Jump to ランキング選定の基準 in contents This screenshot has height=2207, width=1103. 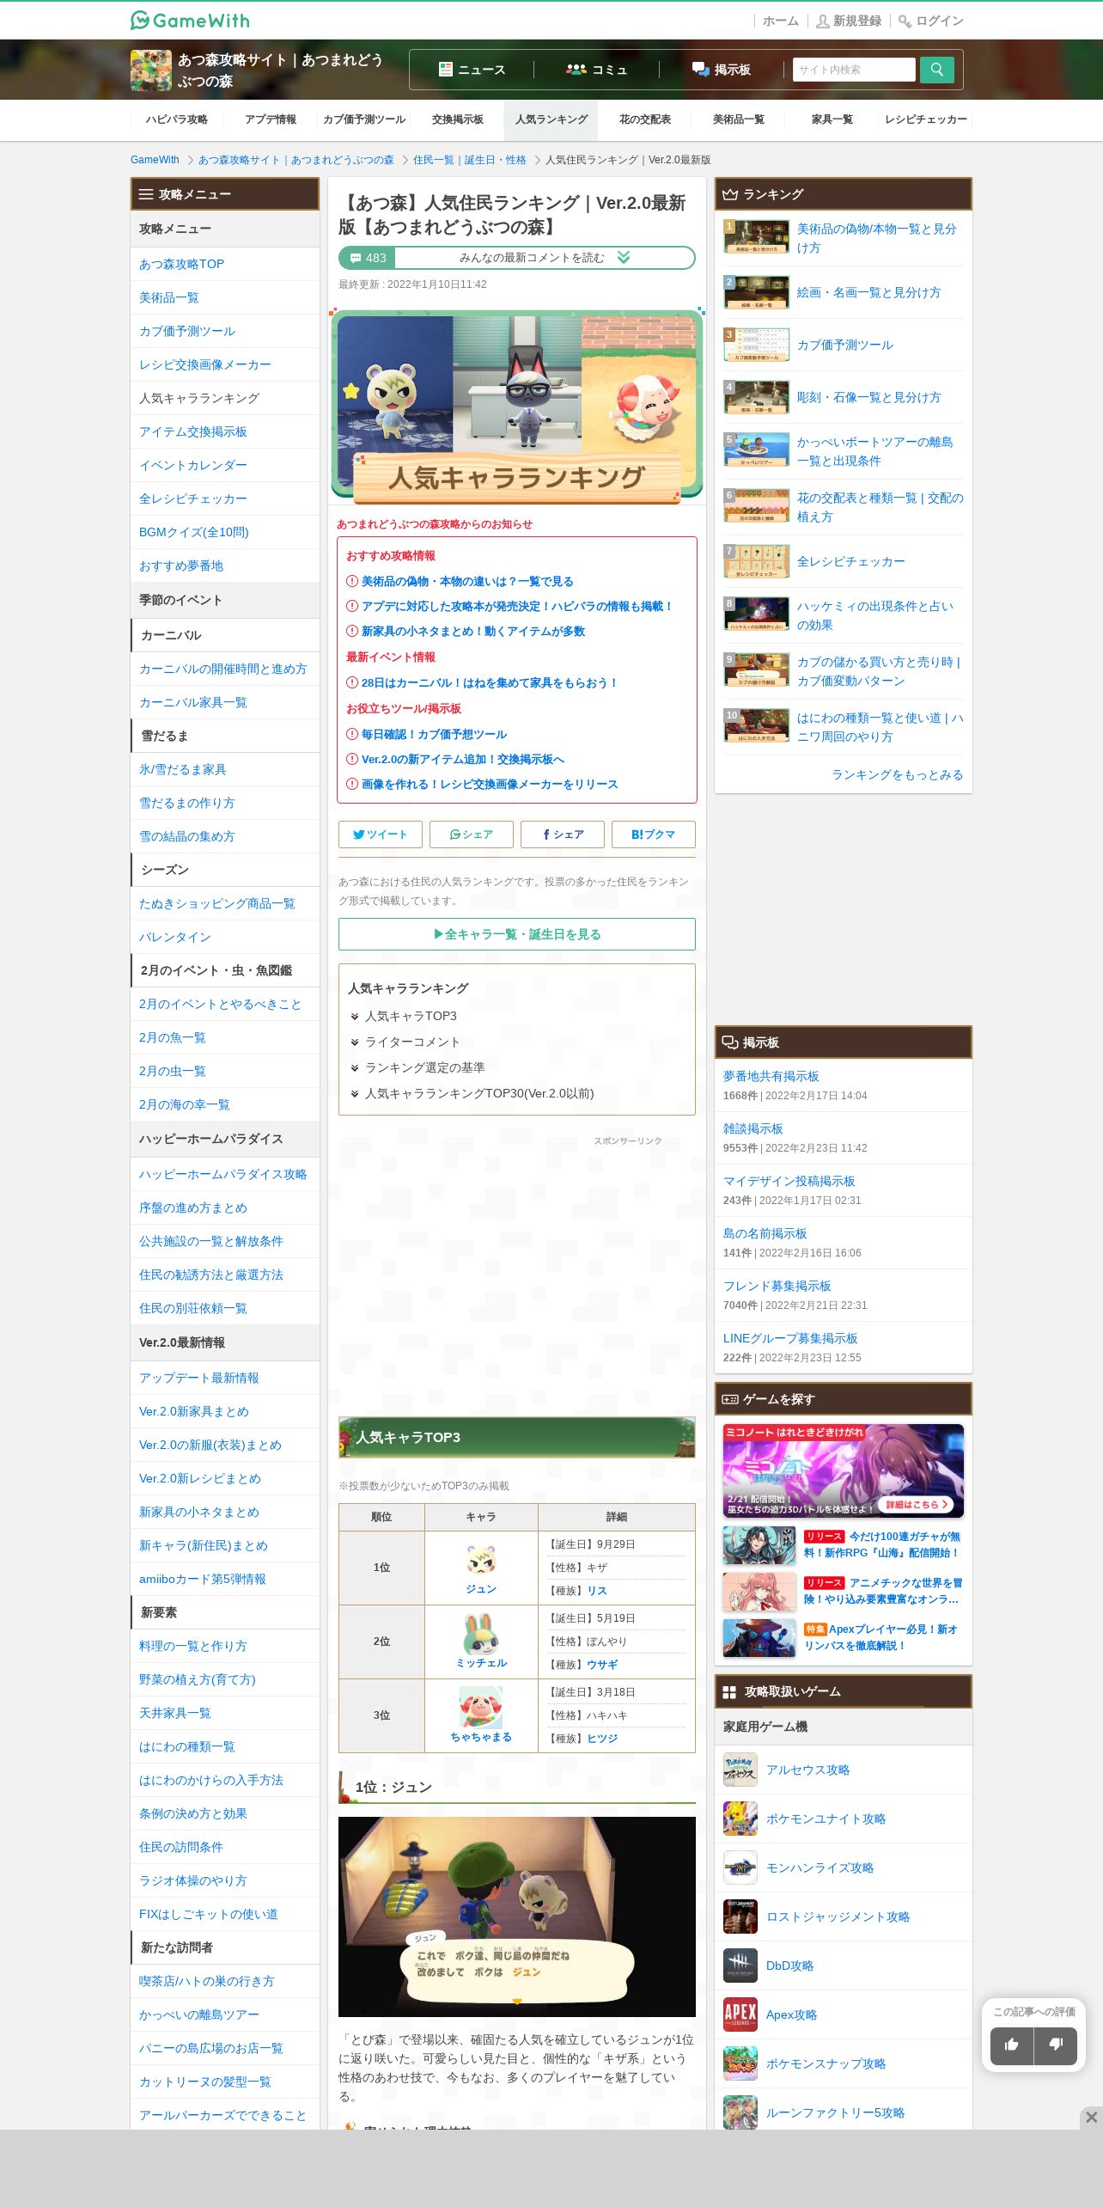click(424, 1067)
